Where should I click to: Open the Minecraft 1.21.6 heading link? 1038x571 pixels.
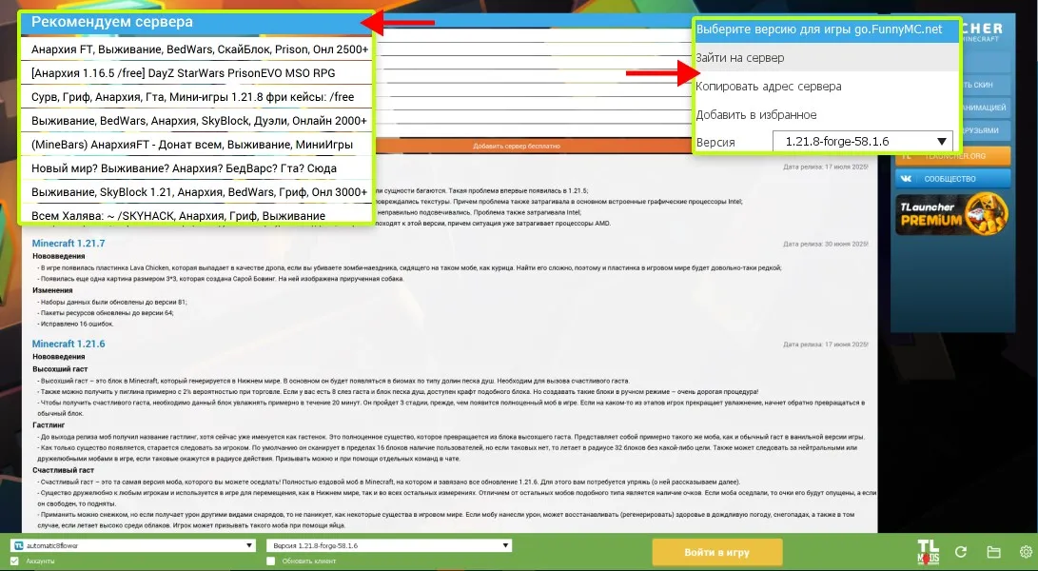pos(69,344)
